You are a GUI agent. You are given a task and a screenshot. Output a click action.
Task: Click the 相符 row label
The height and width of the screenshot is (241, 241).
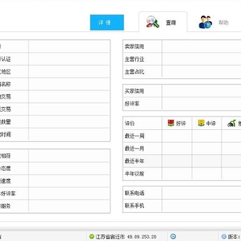(5, 156)
